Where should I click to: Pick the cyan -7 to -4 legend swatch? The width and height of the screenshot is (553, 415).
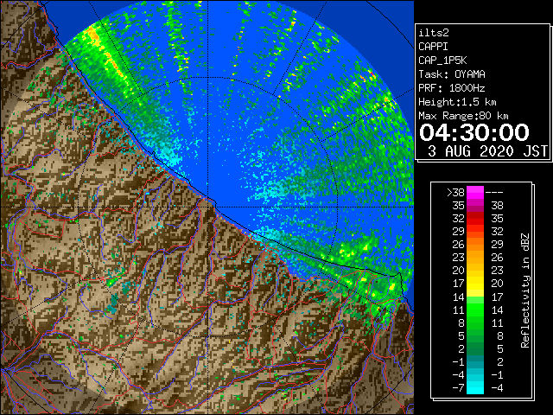tap(475, 388)
